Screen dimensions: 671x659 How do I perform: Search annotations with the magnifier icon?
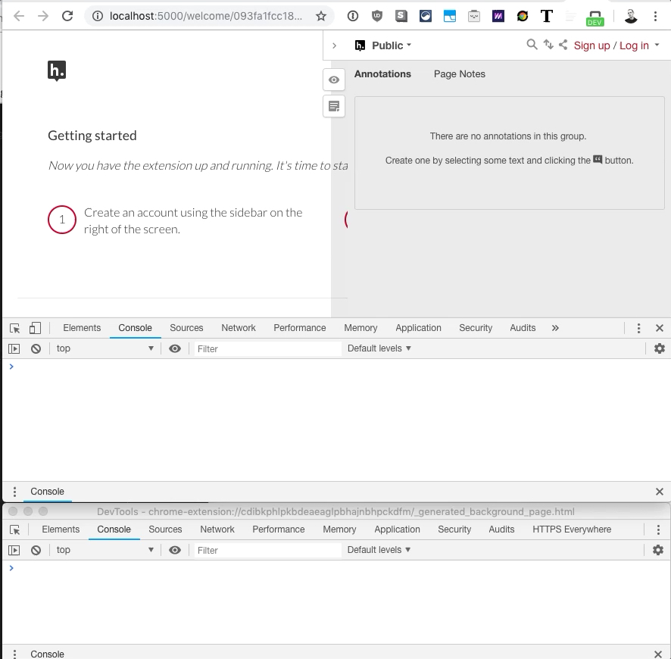[x=532, y=45]
